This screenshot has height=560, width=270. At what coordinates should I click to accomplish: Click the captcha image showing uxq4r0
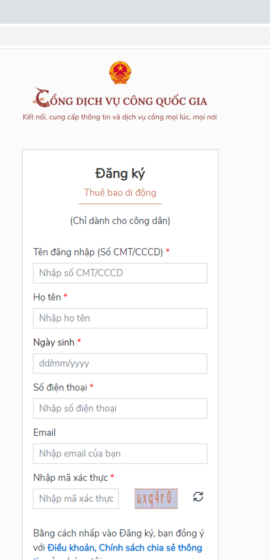[156, 498]
